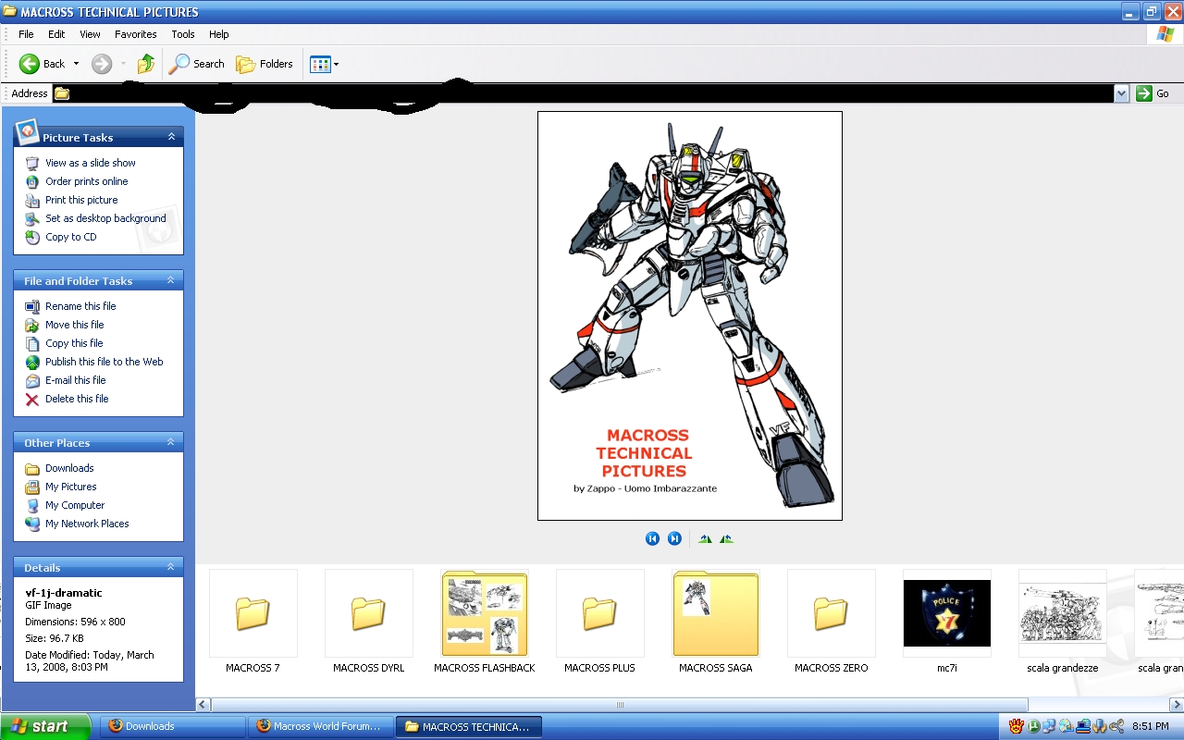Switch to Downloads taskbar button
Screen dimensions: 1184x740
coord(172,726)
